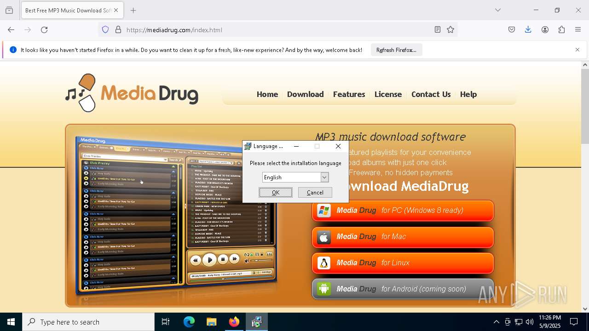The width and height of the screenshot is (589, 331).
Task: Go to the Download menu item
Action: click(x=306, y=94)
